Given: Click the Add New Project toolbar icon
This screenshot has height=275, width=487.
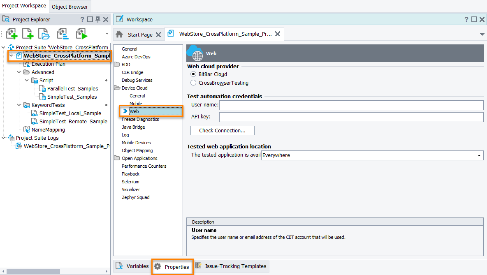Looking at the screenshot, I should (12, 34).
